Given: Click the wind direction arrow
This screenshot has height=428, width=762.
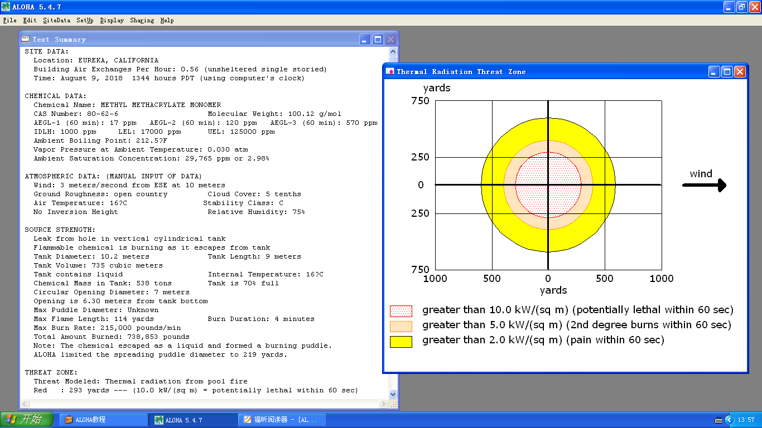Looking at the screenshot, I should point(705,186).
